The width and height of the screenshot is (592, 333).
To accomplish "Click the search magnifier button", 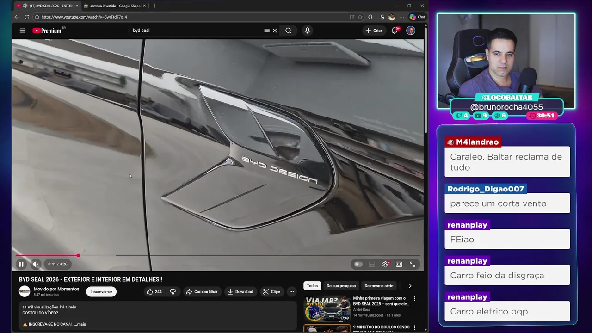I will point(288,31).
